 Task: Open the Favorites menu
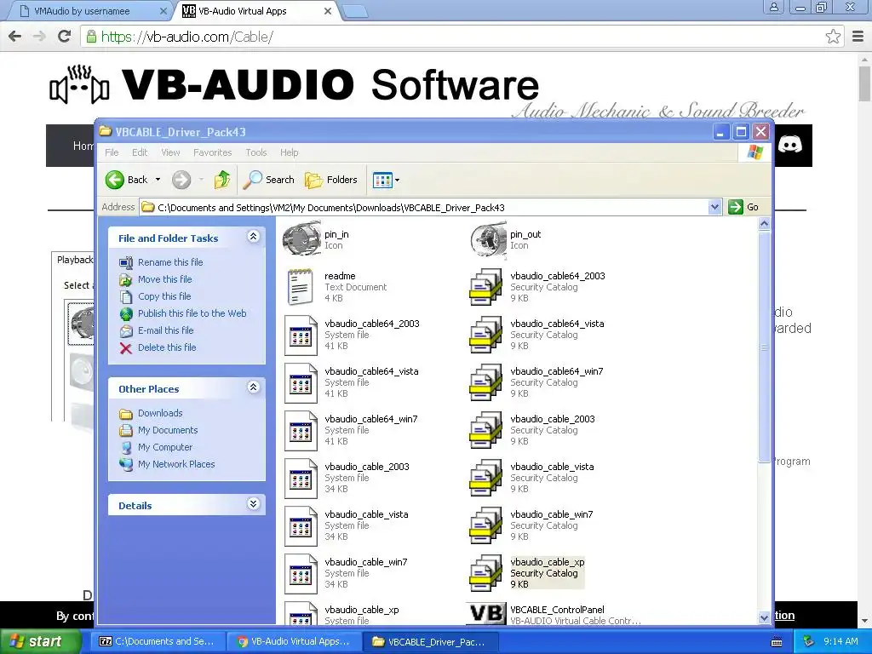click(x=212, y=152)
